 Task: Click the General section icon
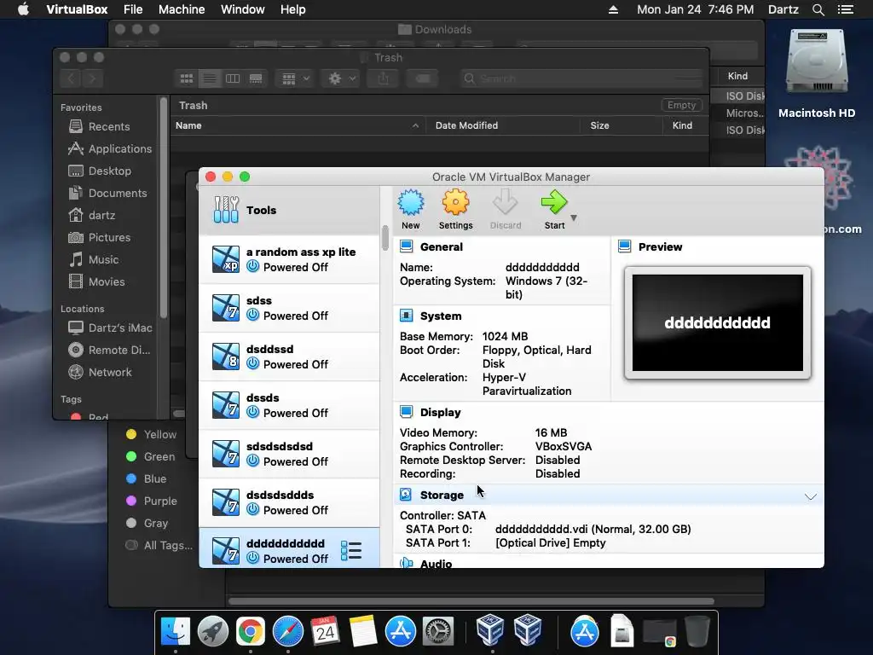[x=407, y=246]
